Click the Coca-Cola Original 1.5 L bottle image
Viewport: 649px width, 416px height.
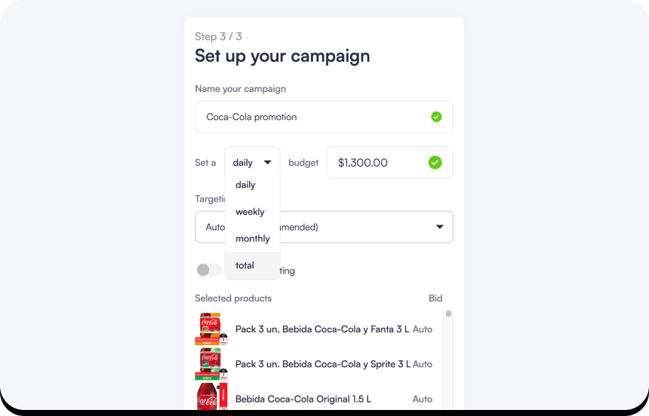click(x=211, y=397)
